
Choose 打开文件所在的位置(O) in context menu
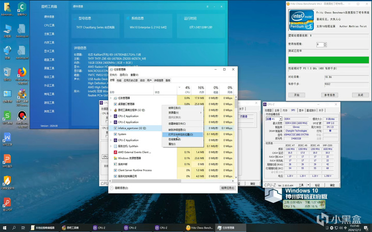click(182, 135)
